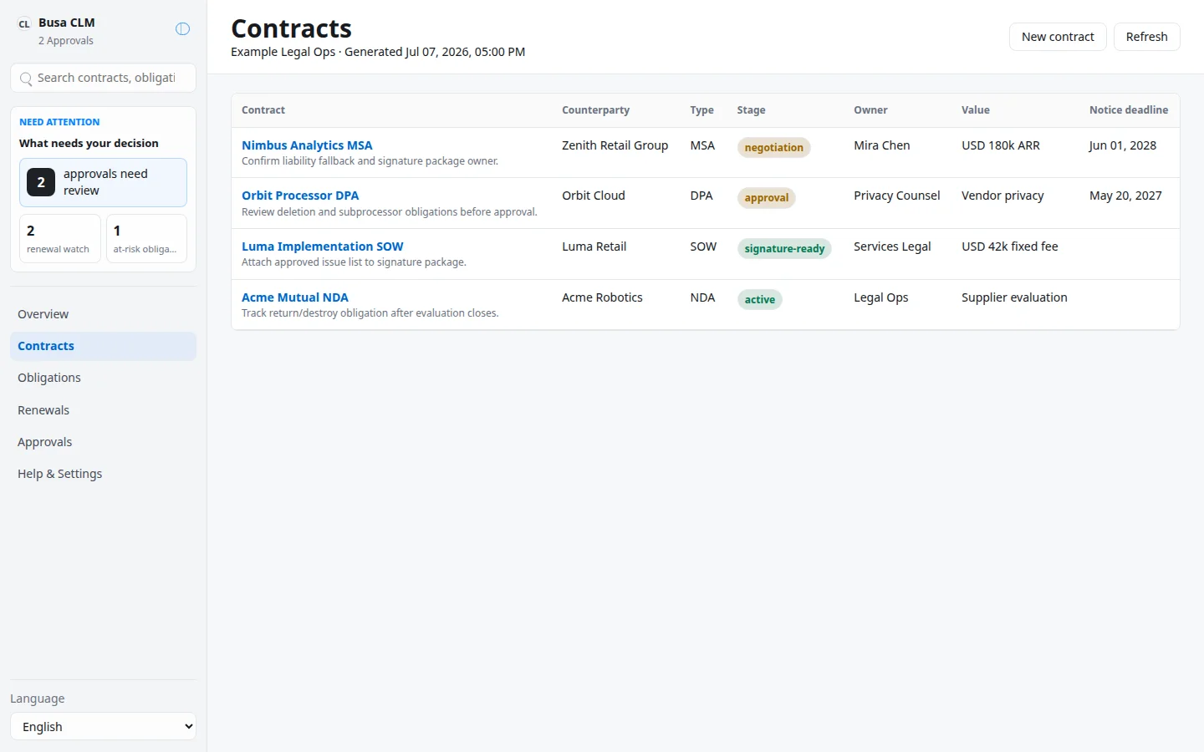Click the Jun 01, 2028 deadline
Viewport: 1204px width, 752px height.
pyautogui.click(x=1122, y=145)
